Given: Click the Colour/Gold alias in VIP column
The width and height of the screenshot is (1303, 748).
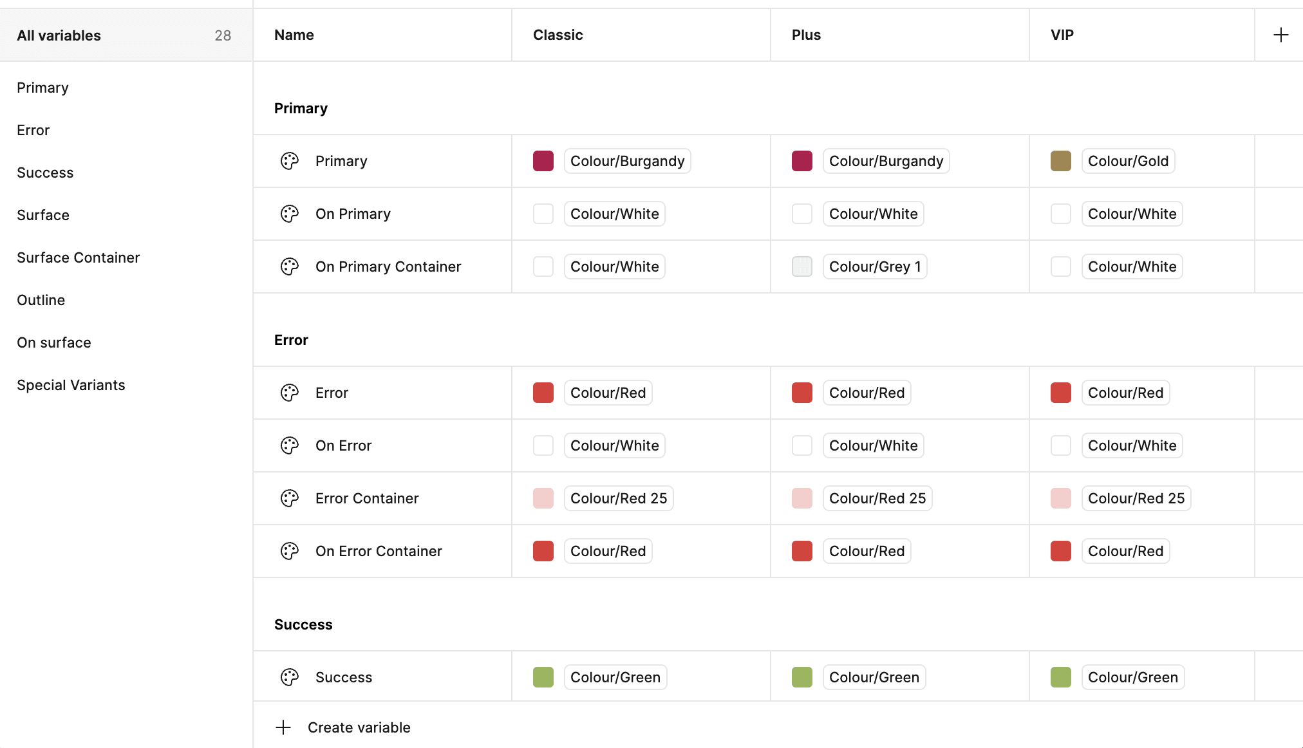Looking at the screenshot, I should pos(1128,161).
